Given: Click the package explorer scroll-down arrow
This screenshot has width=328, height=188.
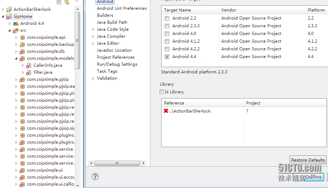Looking at the screenshot, I should (78, 186).
